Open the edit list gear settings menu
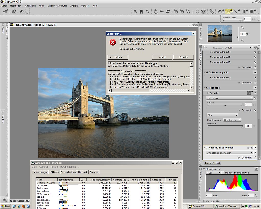This screenshot has width=261, height=209. (x=256, y=48)
